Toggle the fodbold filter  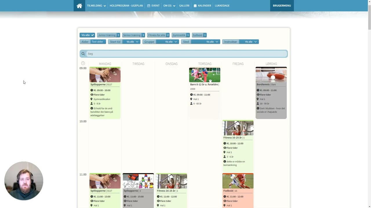(x=199, y=35)
